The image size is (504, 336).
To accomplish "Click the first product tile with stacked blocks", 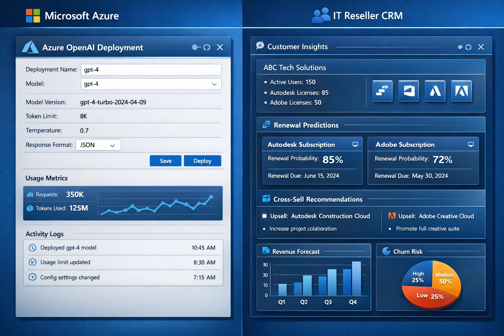I will [382, 91].
